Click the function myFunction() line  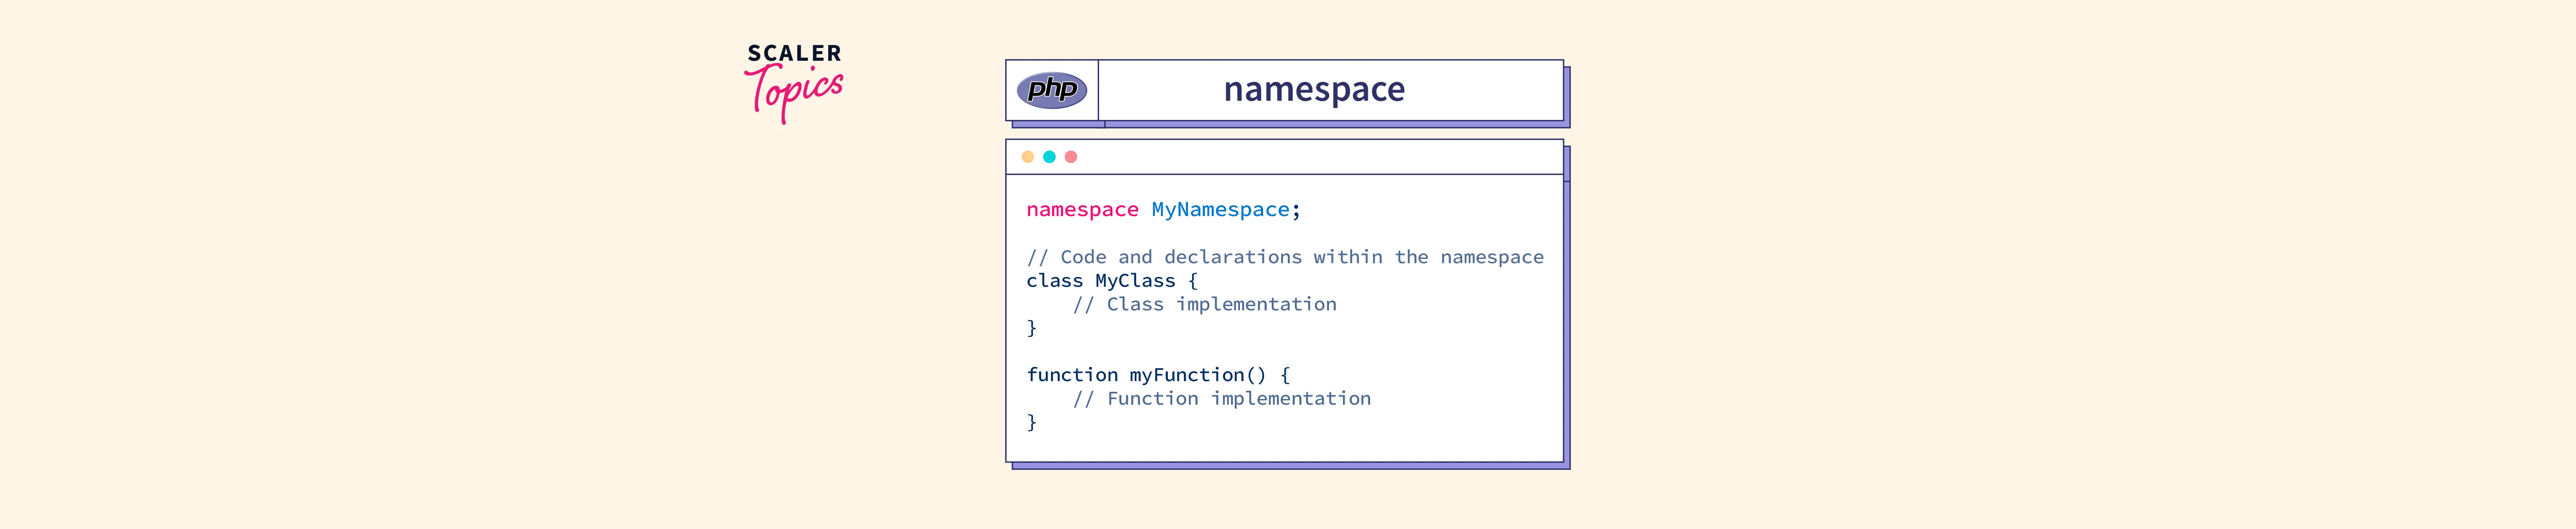1158,375
